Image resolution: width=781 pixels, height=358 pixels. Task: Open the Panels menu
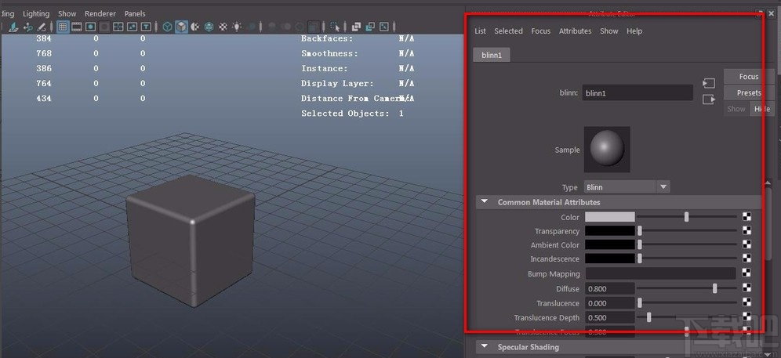[135, 13]
